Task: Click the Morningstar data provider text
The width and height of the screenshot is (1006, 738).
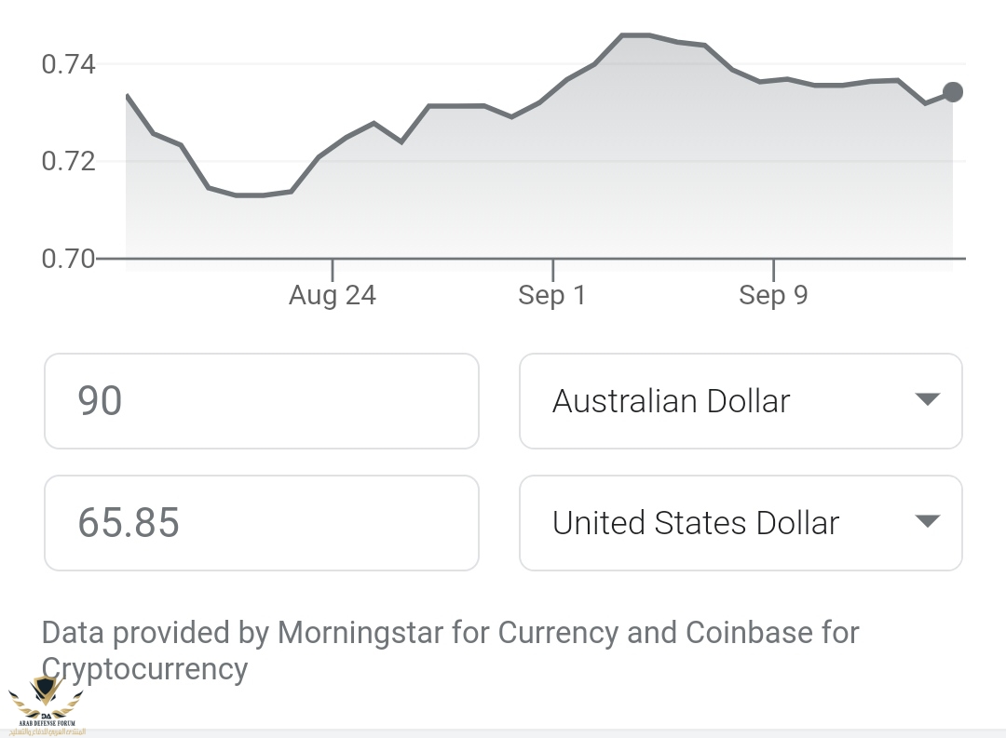Action: click(x=360, y=633)
